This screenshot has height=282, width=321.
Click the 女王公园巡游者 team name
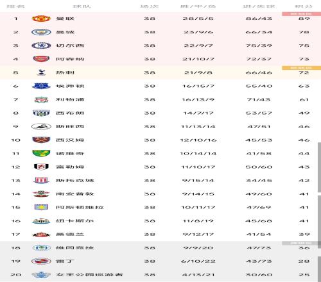click(89, 275)
